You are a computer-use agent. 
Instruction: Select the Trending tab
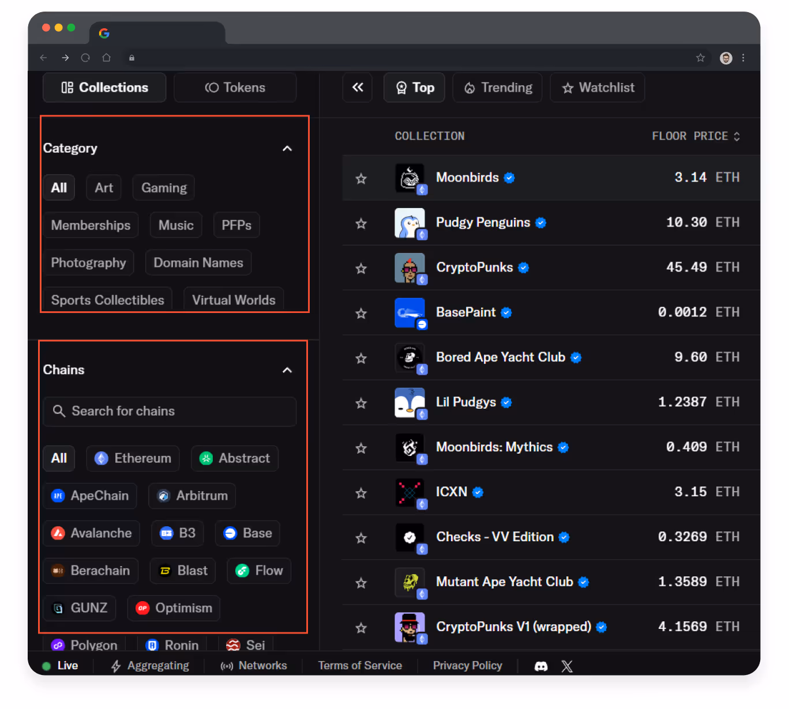click(498, 88)
